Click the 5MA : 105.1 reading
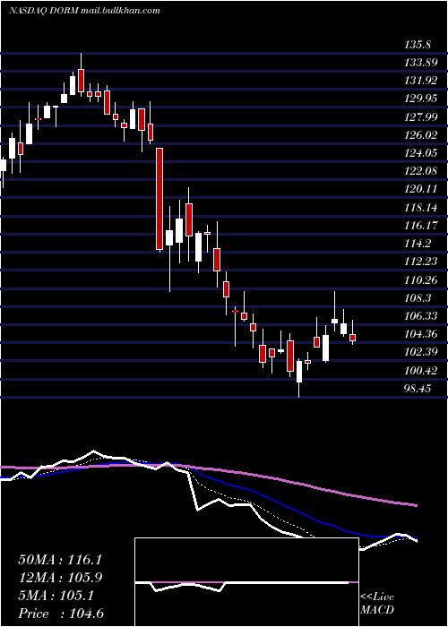The height and width of the screenshot is (627, 448). [x=56, y=596]
